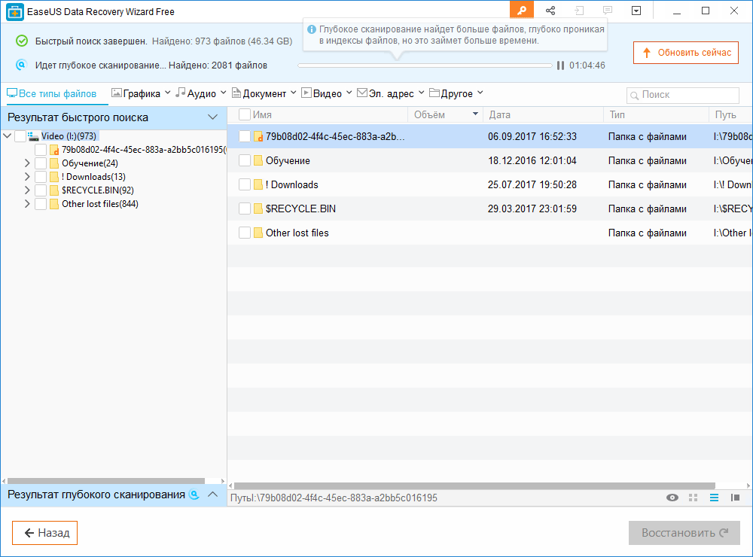This screenshot has height=557, width=753.
Task: Switch to thumbnail grid view
Action: (x=694, y=498)
